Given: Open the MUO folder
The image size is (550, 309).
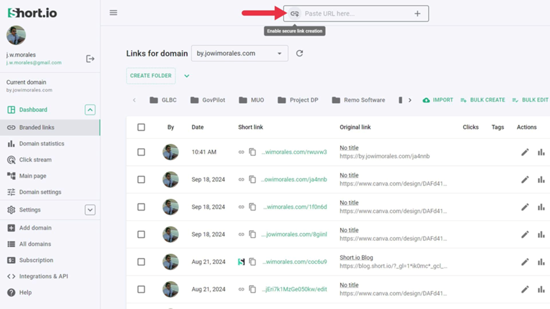Looking at the screenshot, I should pyautogui.click(x=252, y=100).
